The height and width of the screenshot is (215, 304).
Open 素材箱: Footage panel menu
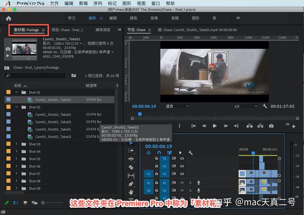(x=43, y=30)
